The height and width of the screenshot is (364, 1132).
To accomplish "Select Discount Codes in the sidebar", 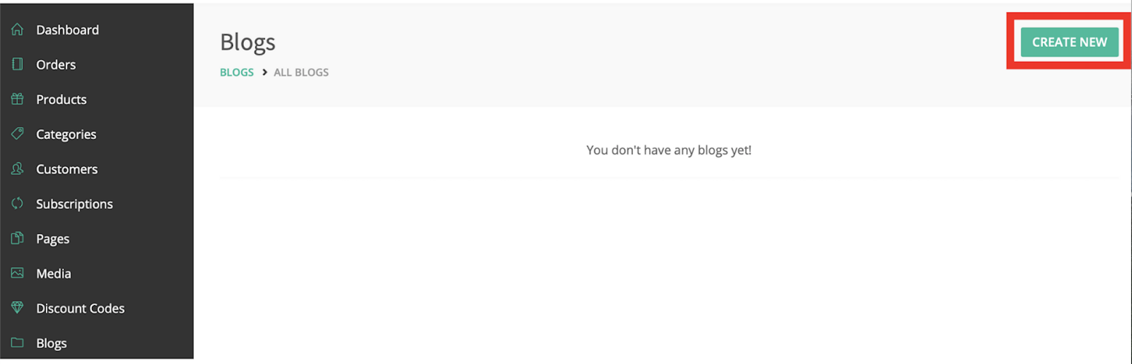I will tap(80, 308).
